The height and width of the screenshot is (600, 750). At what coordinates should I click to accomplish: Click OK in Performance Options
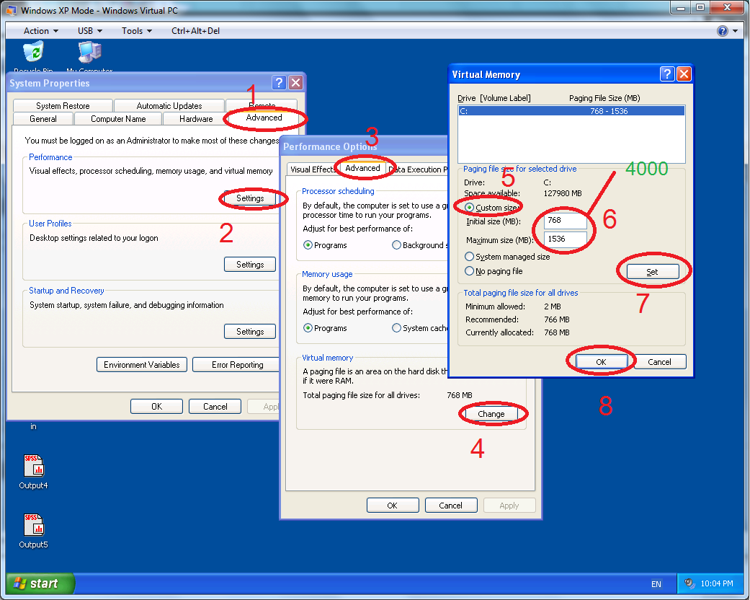coord(392,506)
